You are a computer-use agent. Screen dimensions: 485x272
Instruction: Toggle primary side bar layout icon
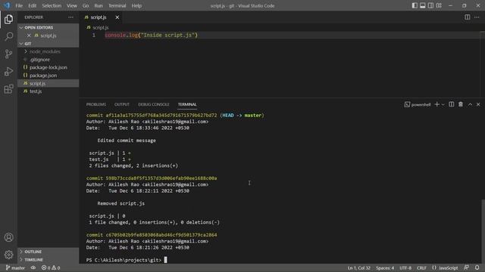[x=415, y=5]
